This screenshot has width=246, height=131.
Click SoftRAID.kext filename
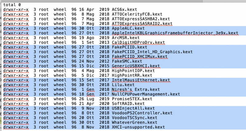point(128,104)
